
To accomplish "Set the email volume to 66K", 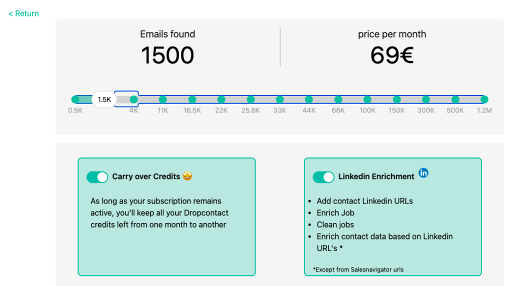I will (338, 99).
